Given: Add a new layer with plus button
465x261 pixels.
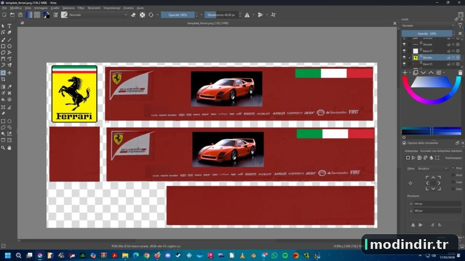Looking at the screenshot, I should 405,72.
